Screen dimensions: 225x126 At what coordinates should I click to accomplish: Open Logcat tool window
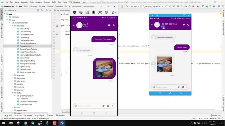40,115
